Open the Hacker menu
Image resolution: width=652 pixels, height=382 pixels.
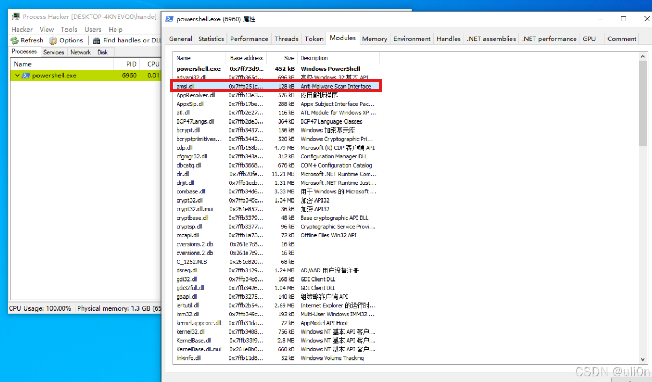[x=22, y=30]
